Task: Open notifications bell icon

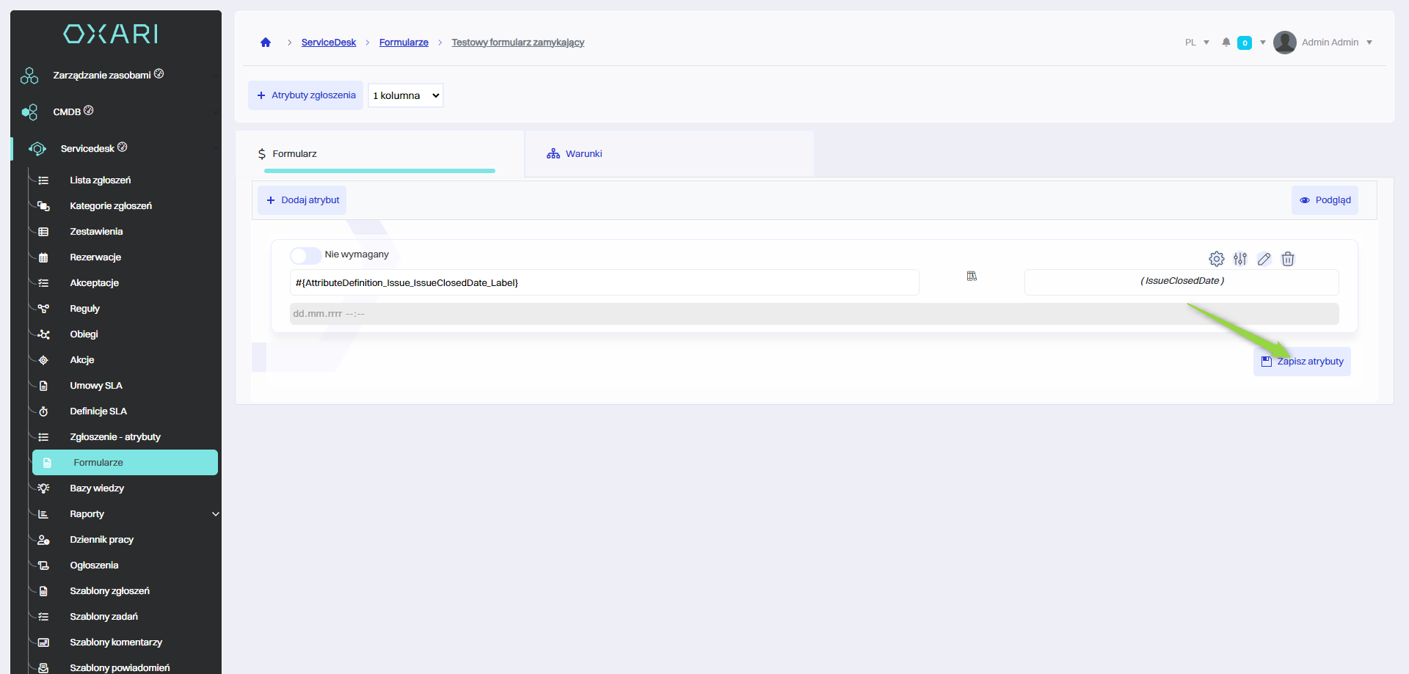Action: pyautogui.click(x=1226, y=43)
